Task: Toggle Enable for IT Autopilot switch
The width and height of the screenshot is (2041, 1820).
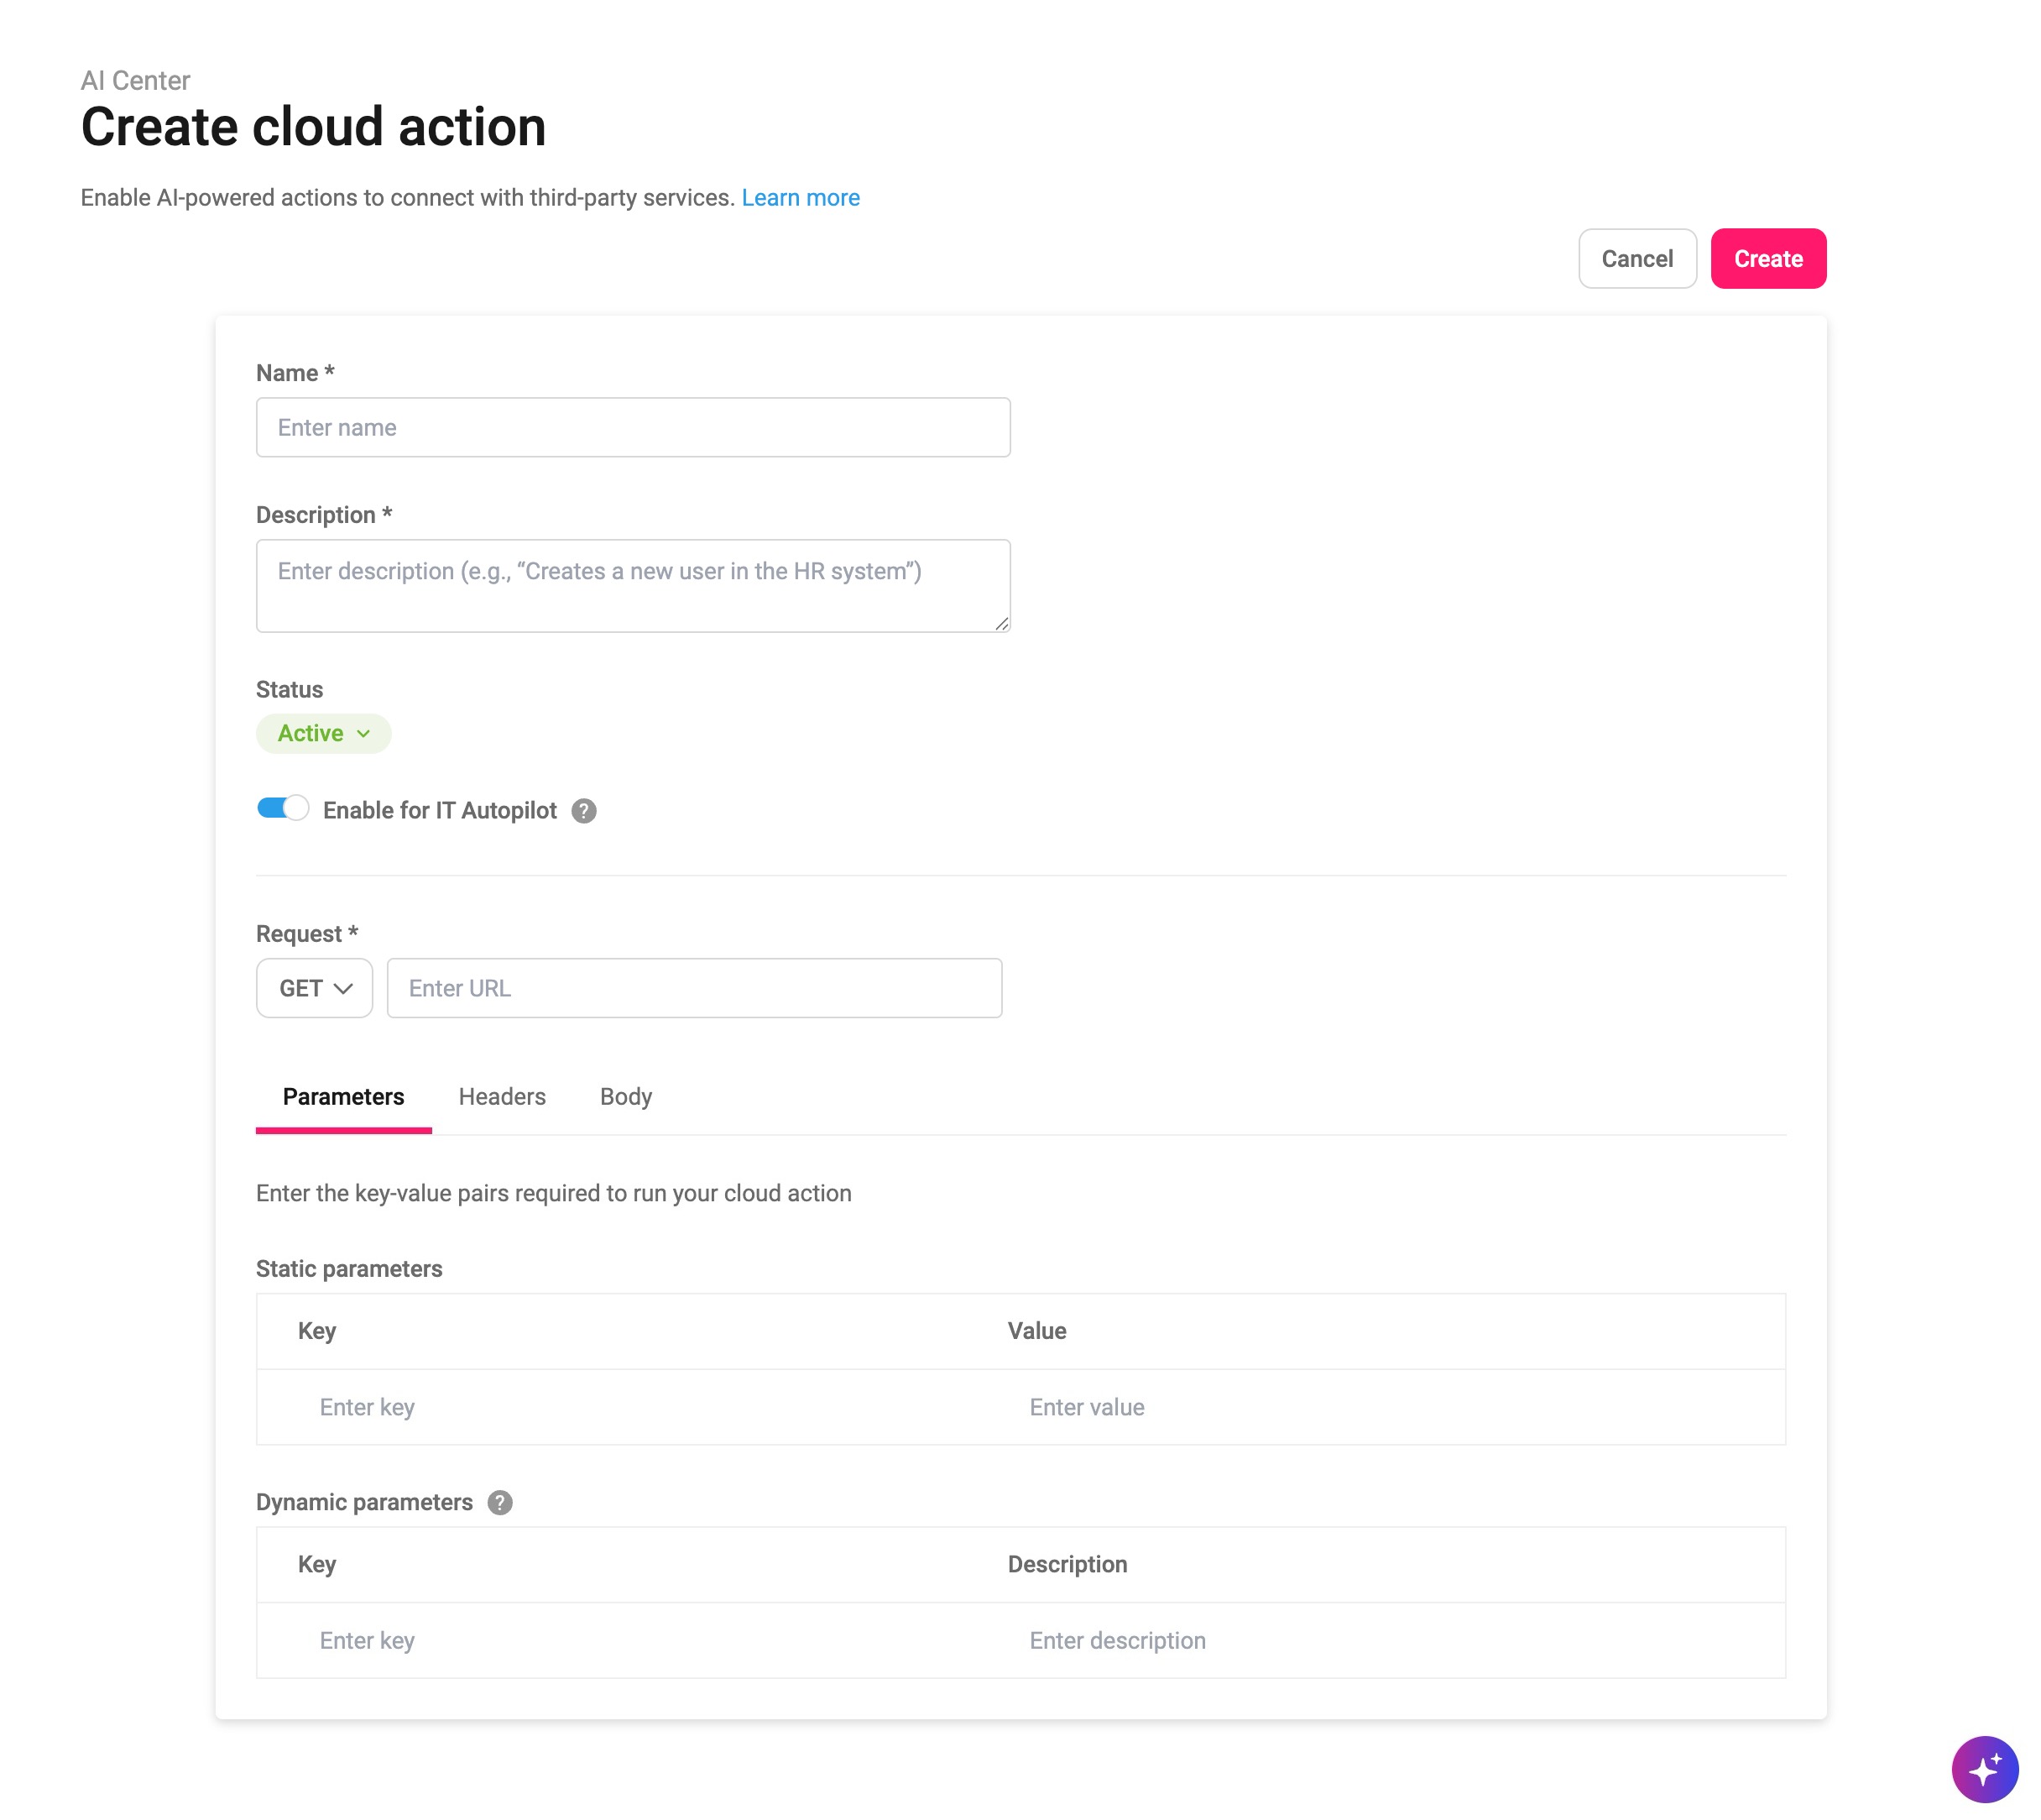Action: point(283,808)
